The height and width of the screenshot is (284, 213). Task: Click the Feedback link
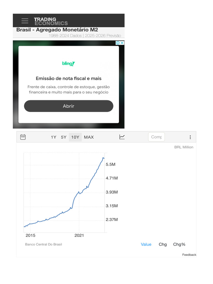click(x=189, y=255)
